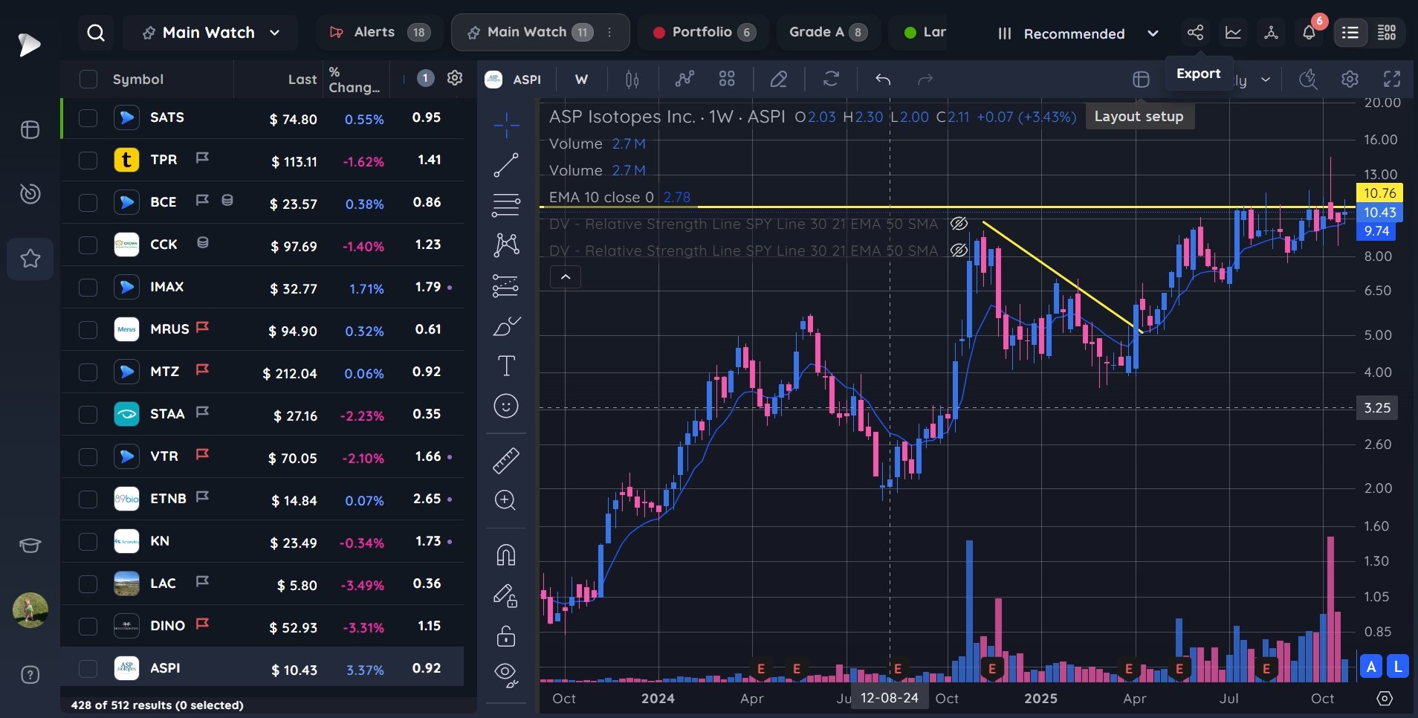Select the ETNB watchlist row
Screen dimensions: 1418x718
coord(262,499)
